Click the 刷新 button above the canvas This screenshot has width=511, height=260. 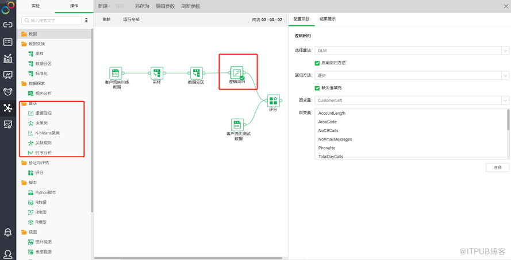coord(106,20)
